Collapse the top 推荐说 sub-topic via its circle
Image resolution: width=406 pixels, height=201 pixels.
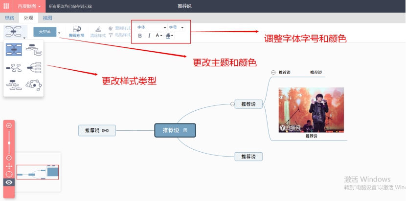click(273, 73)
